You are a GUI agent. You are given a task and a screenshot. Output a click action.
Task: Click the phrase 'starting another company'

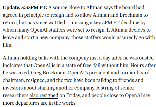[x=66, y=88]
